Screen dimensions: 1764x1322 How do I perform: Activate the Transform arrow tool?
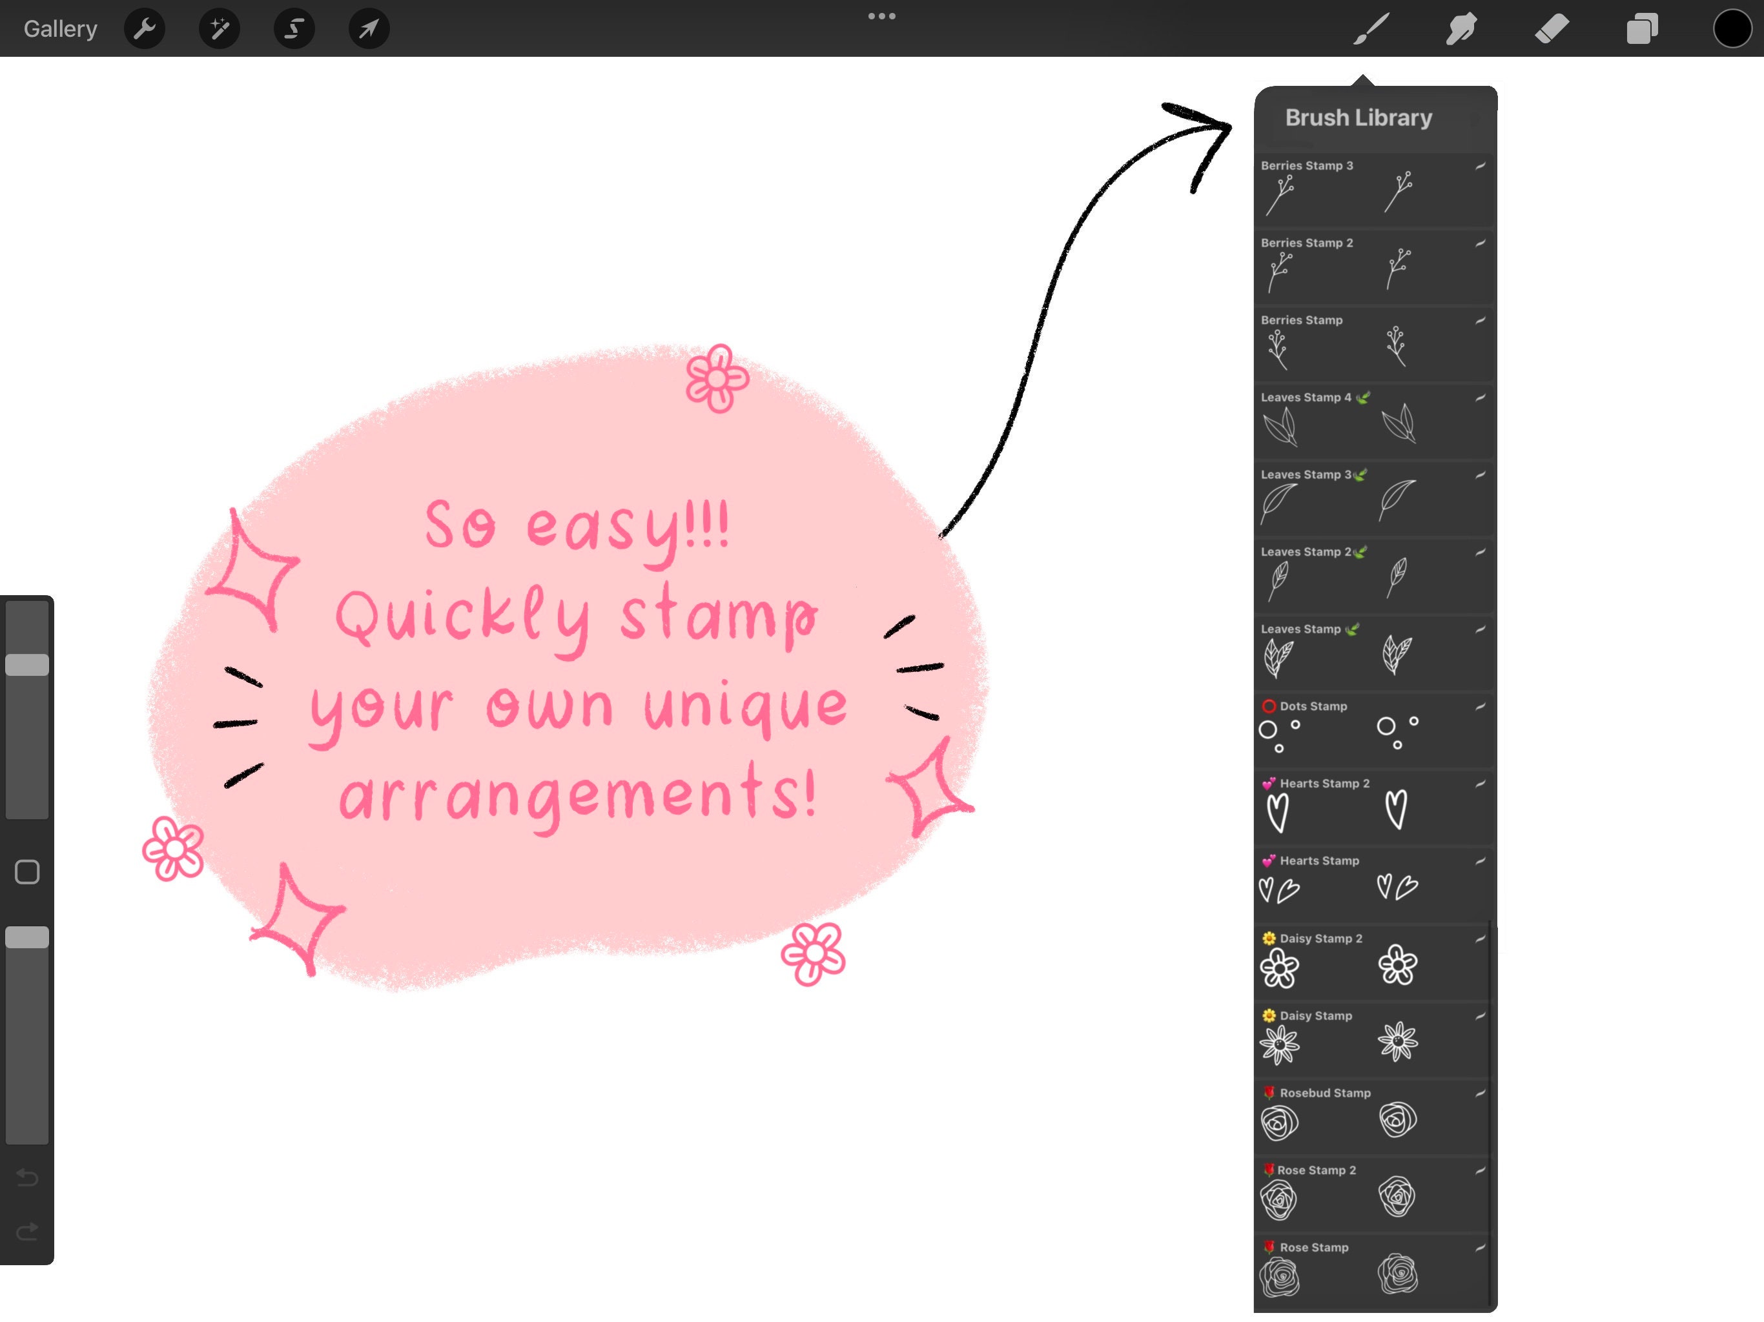tap(369, 30)
